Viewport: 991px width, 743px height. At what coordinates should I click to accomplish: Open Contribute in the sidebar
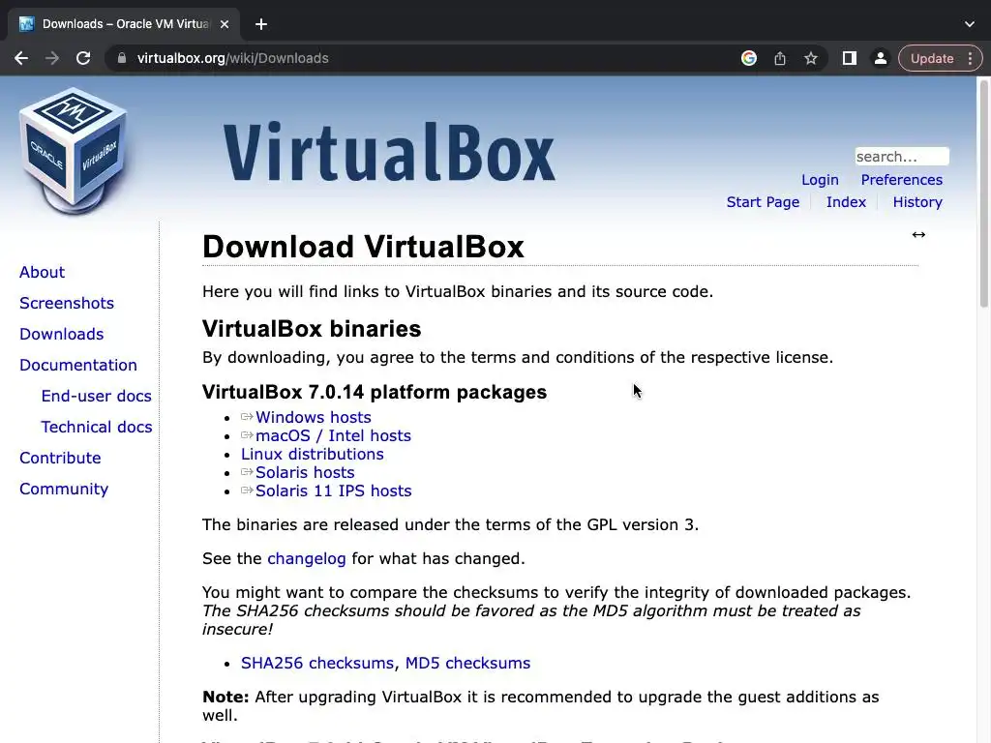tap(60, 458)
